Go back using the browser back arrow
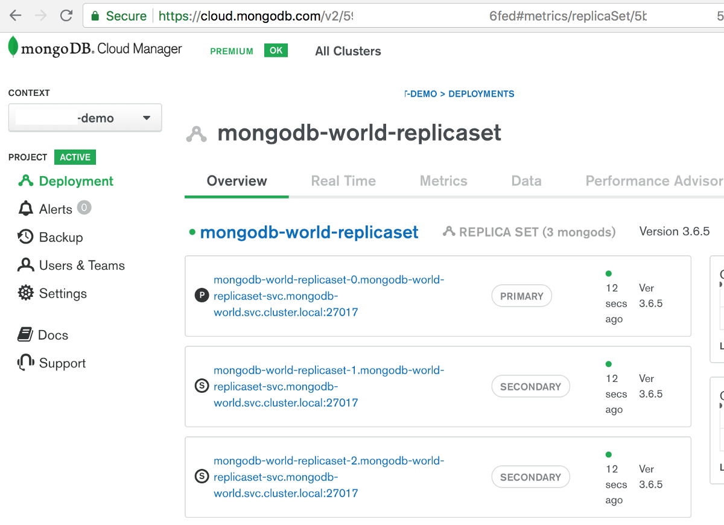 pos(15,16)
